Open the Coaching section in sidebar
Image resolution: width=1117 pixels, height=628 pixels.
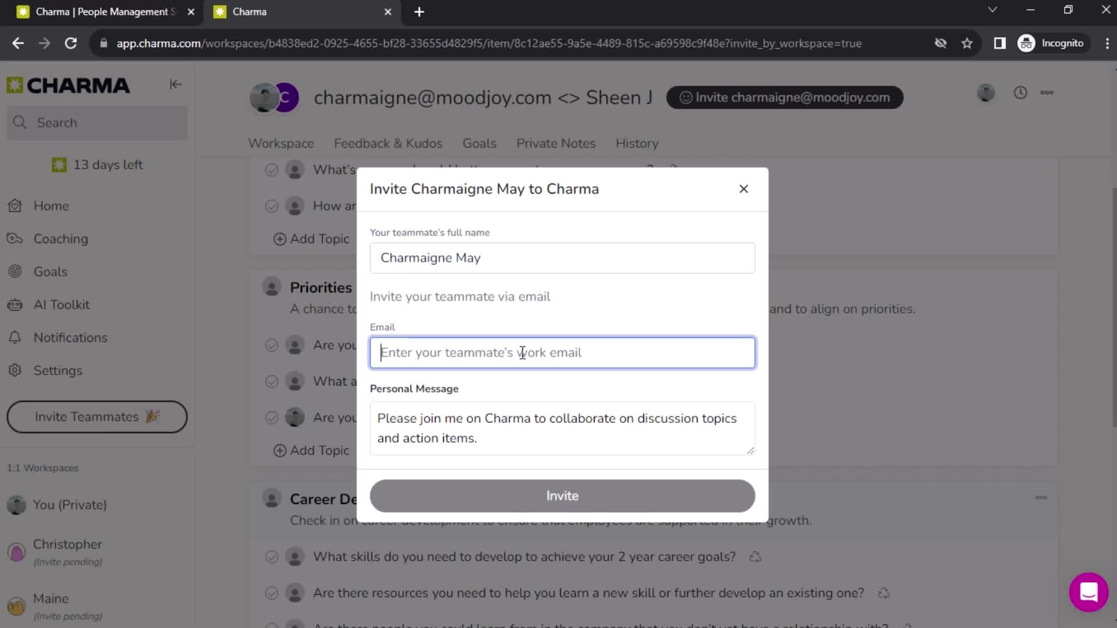61,238
